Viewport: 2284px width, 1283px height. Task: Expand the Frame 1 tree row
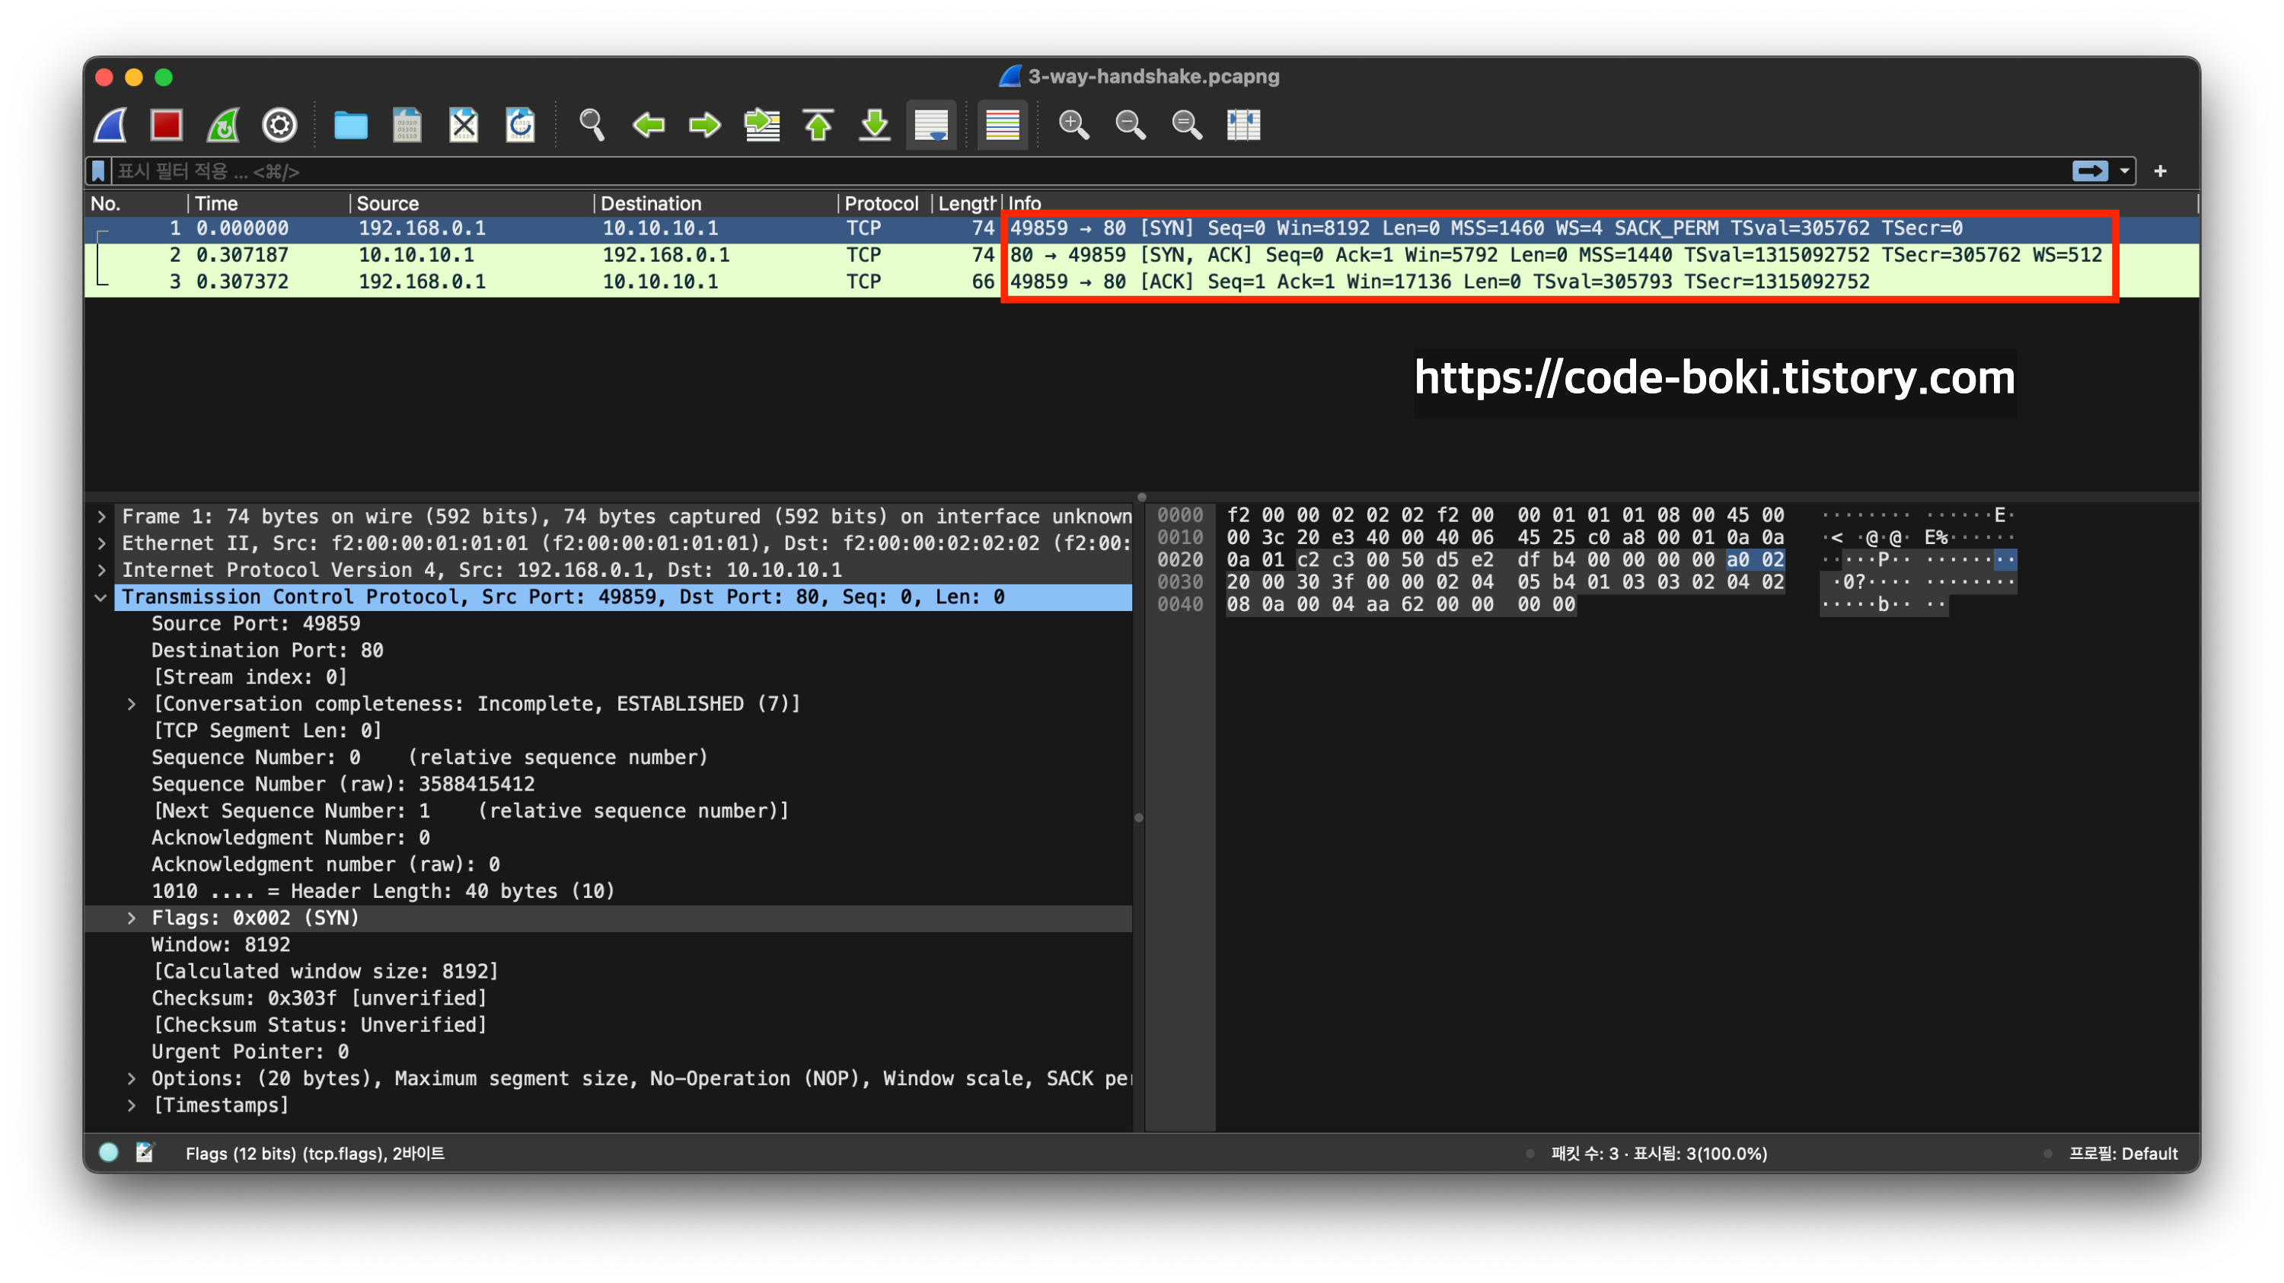102,517
